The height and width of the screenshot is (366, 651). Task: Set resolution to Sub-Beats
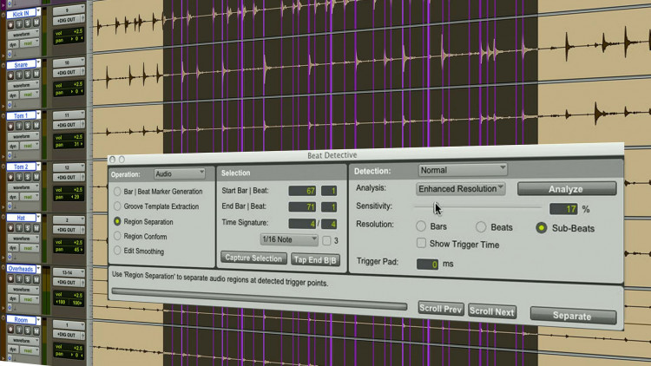[542, 228]
